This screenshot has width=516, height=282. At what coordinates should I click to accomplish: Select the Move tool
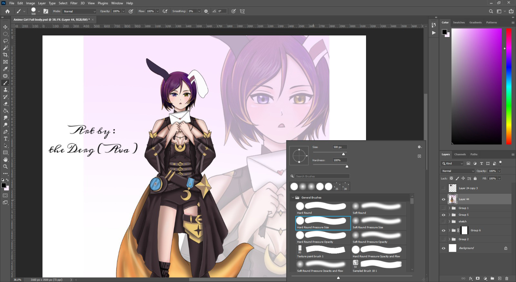pos(5,27)
